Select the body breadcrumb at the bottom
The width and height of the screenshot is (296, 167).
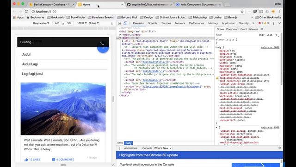129,143
